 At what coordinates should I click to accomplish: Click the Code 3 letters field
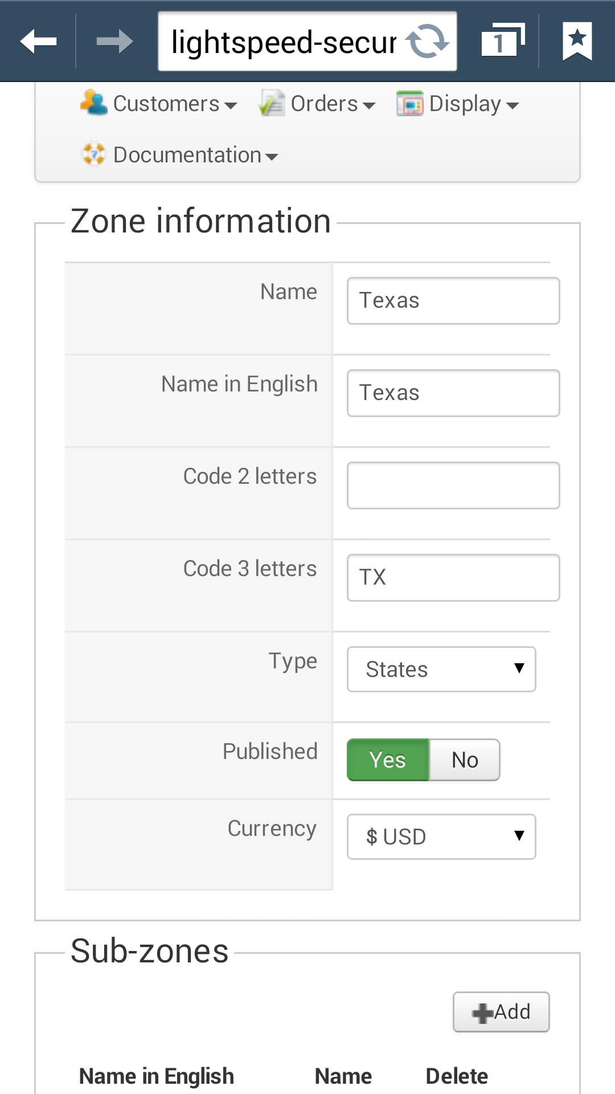coord(453,578)
